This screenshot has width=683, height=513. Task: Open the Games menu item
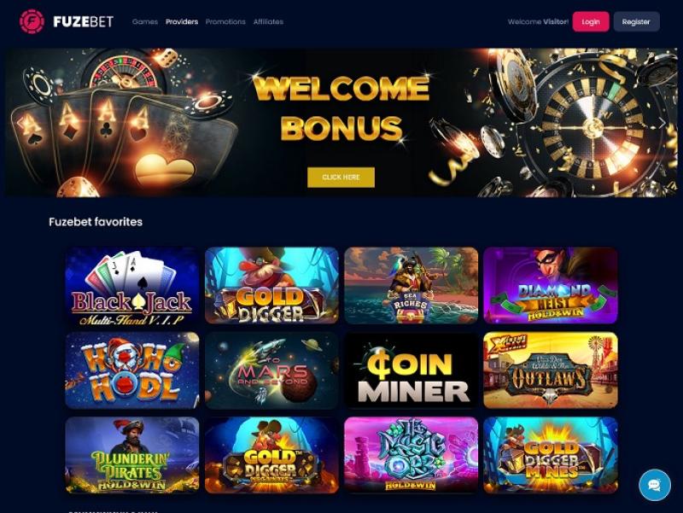[145, 22]
